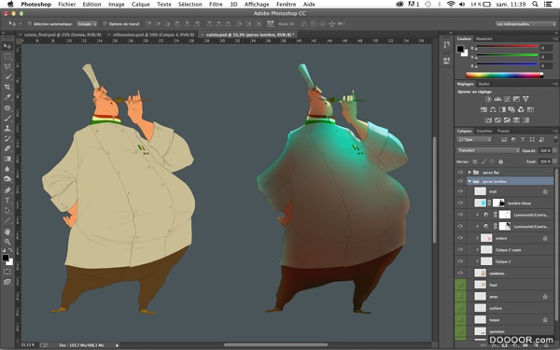Click foreground color swatch in Couleur panel

(460, 49)
